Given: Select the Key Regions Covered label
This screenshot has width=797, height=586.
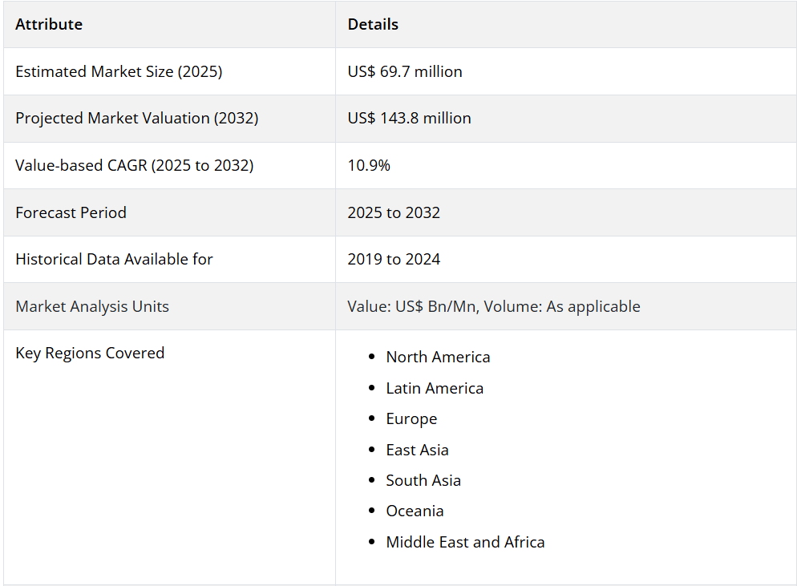Looking at the screenshot, I should click(x=90, y=354).
